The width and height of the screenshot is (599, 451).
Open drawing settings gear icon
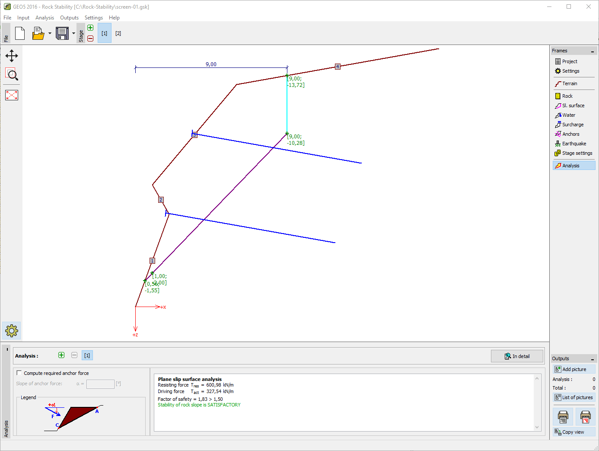(x=12, y=331)
